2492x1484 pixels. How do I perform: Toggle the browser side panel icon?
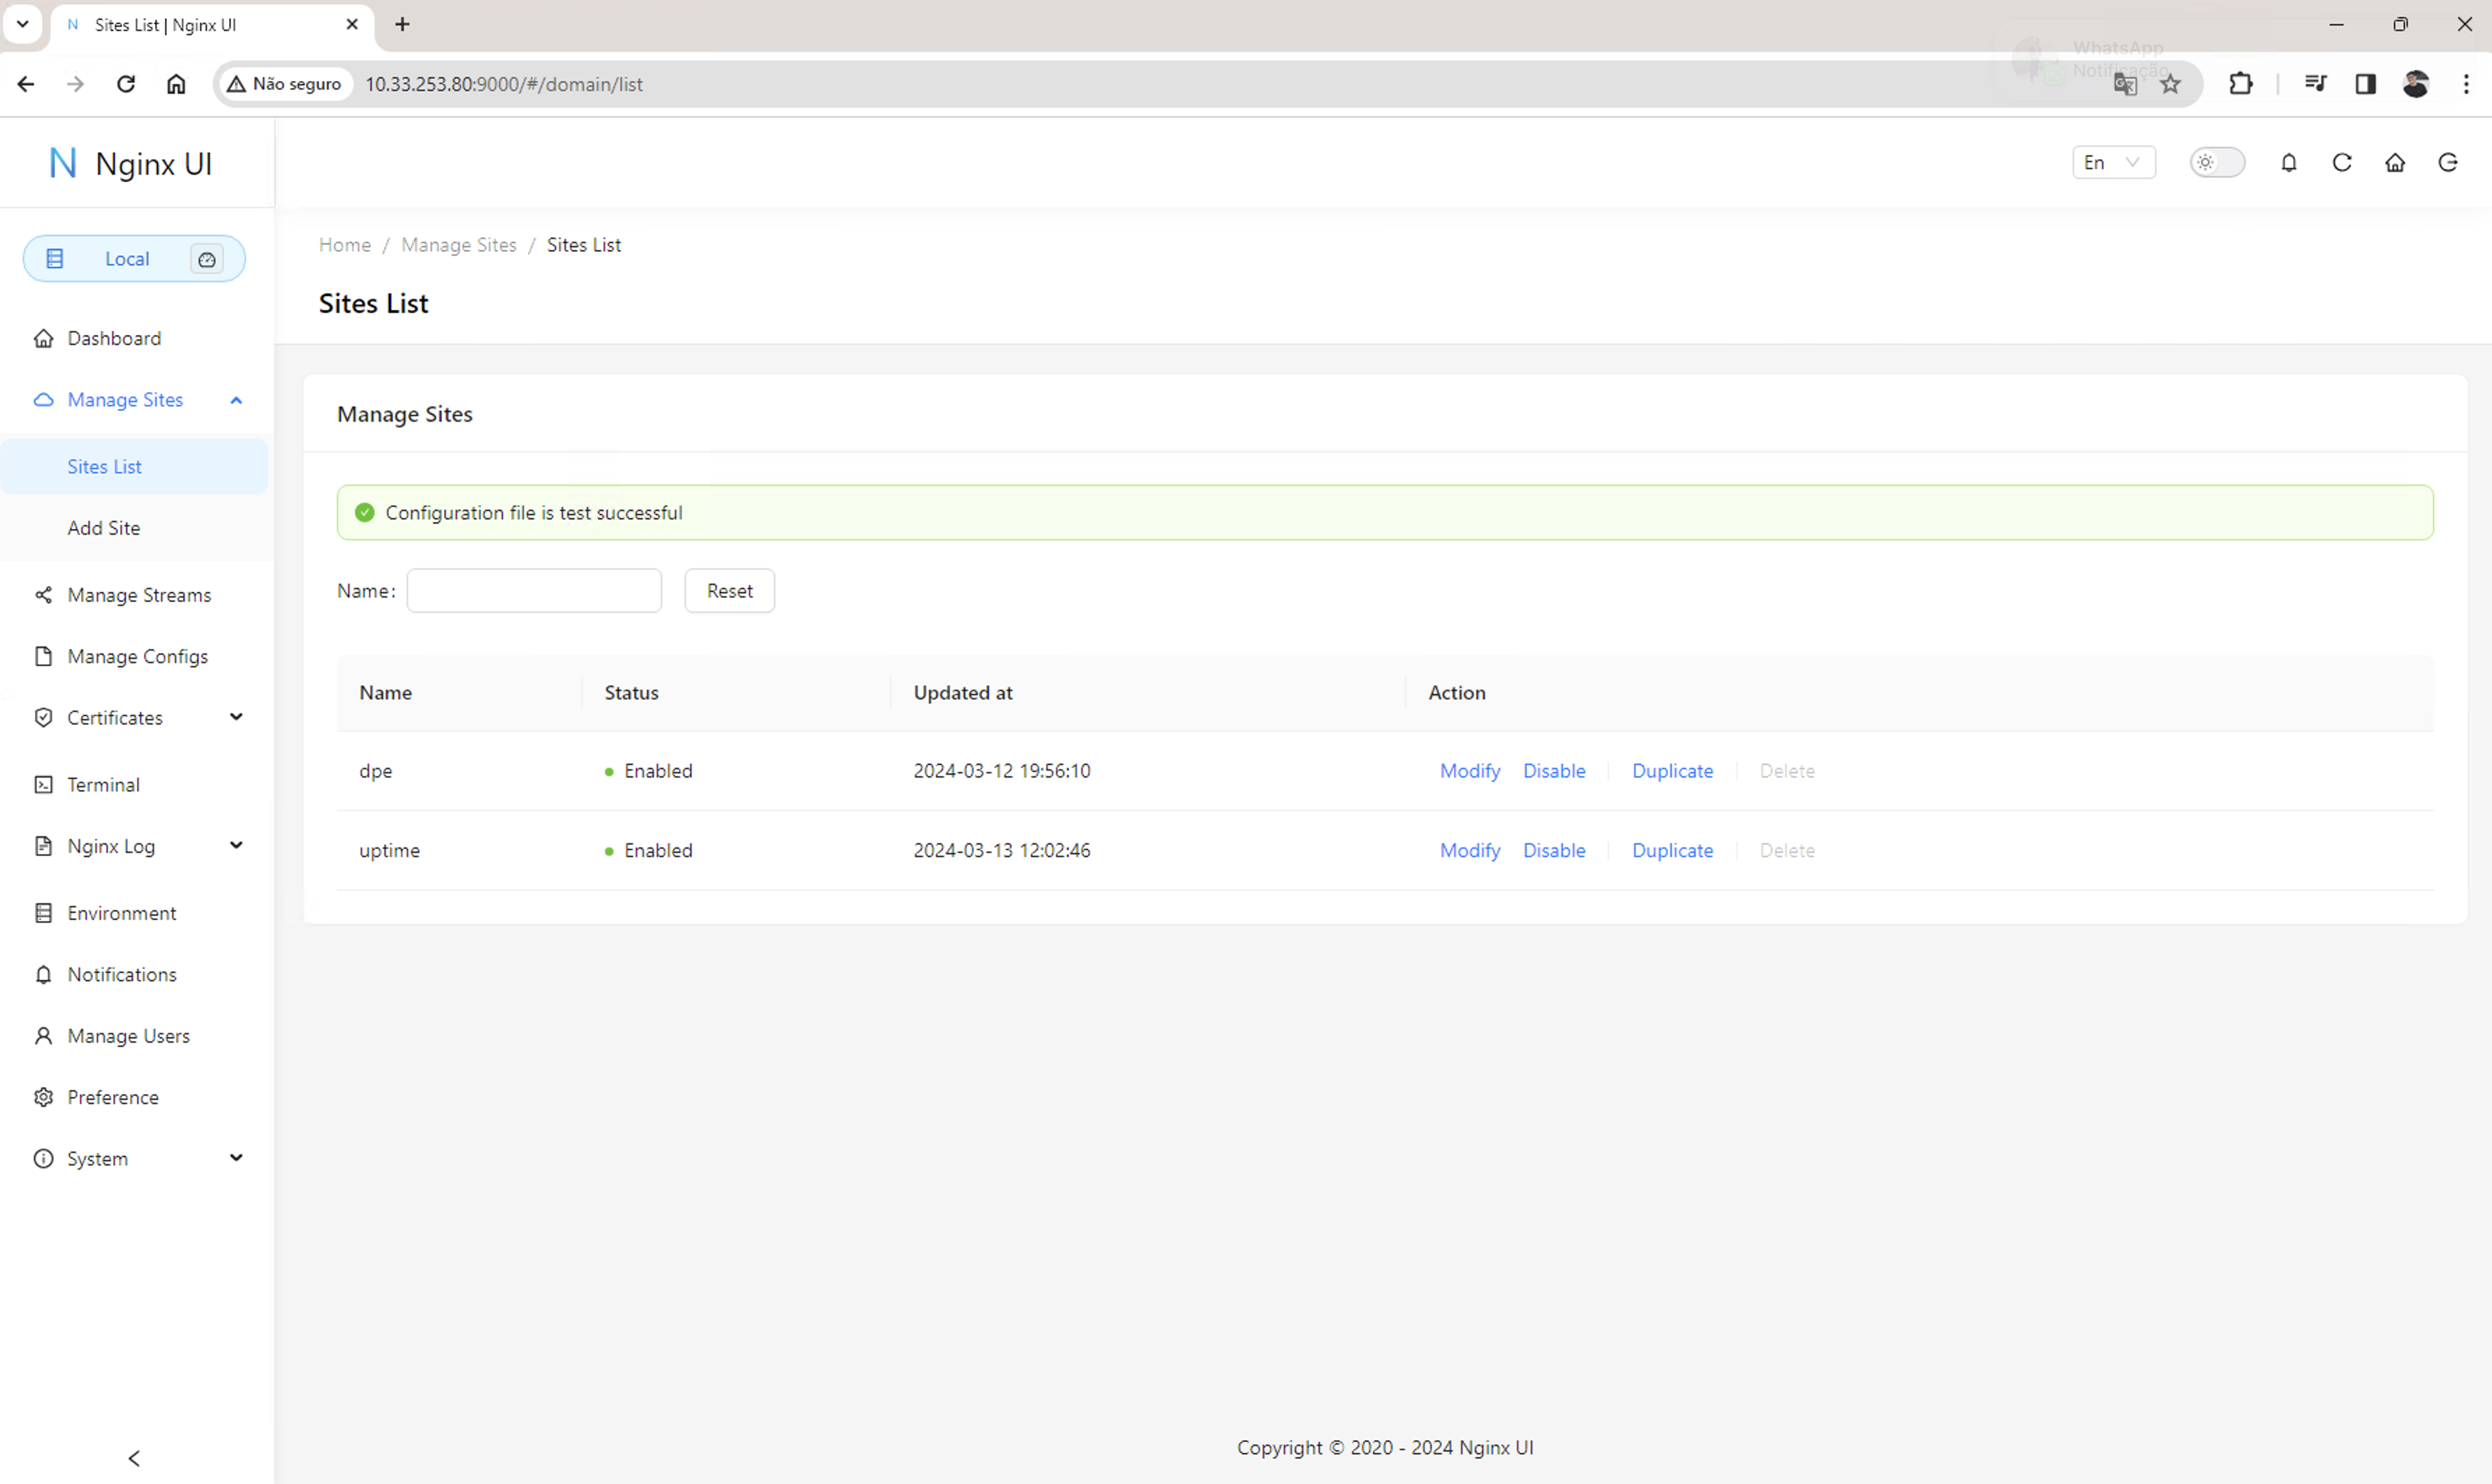pyautogui.click(x=2365, y=84)
